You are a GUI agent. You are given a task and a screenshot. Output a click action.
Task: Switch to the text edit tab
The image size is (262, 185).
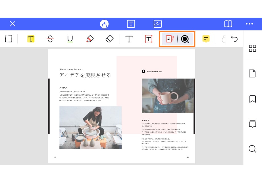pos(131,24)
